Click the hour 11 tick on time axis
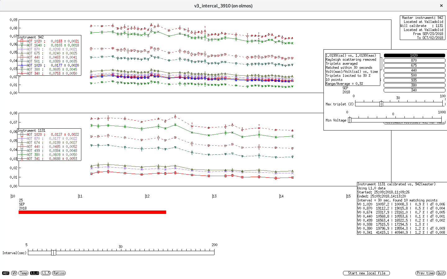 (x=80, y=196)
